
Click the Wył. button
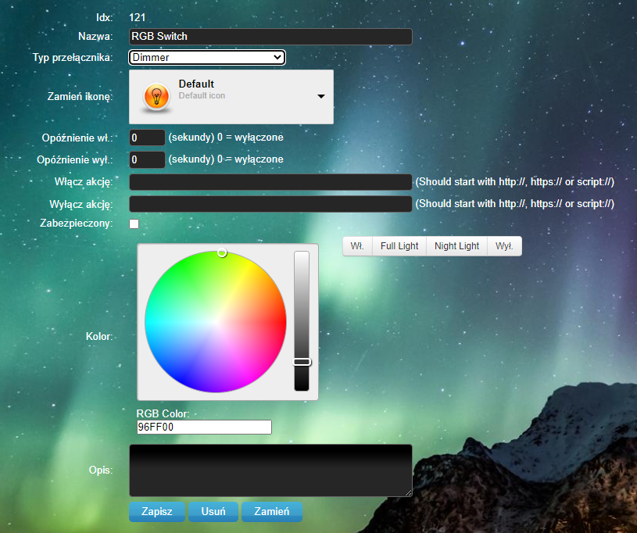505,246
